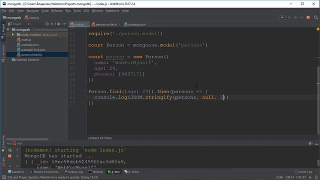Toggle the Favorites side tool window tab

tap(3, 143)
